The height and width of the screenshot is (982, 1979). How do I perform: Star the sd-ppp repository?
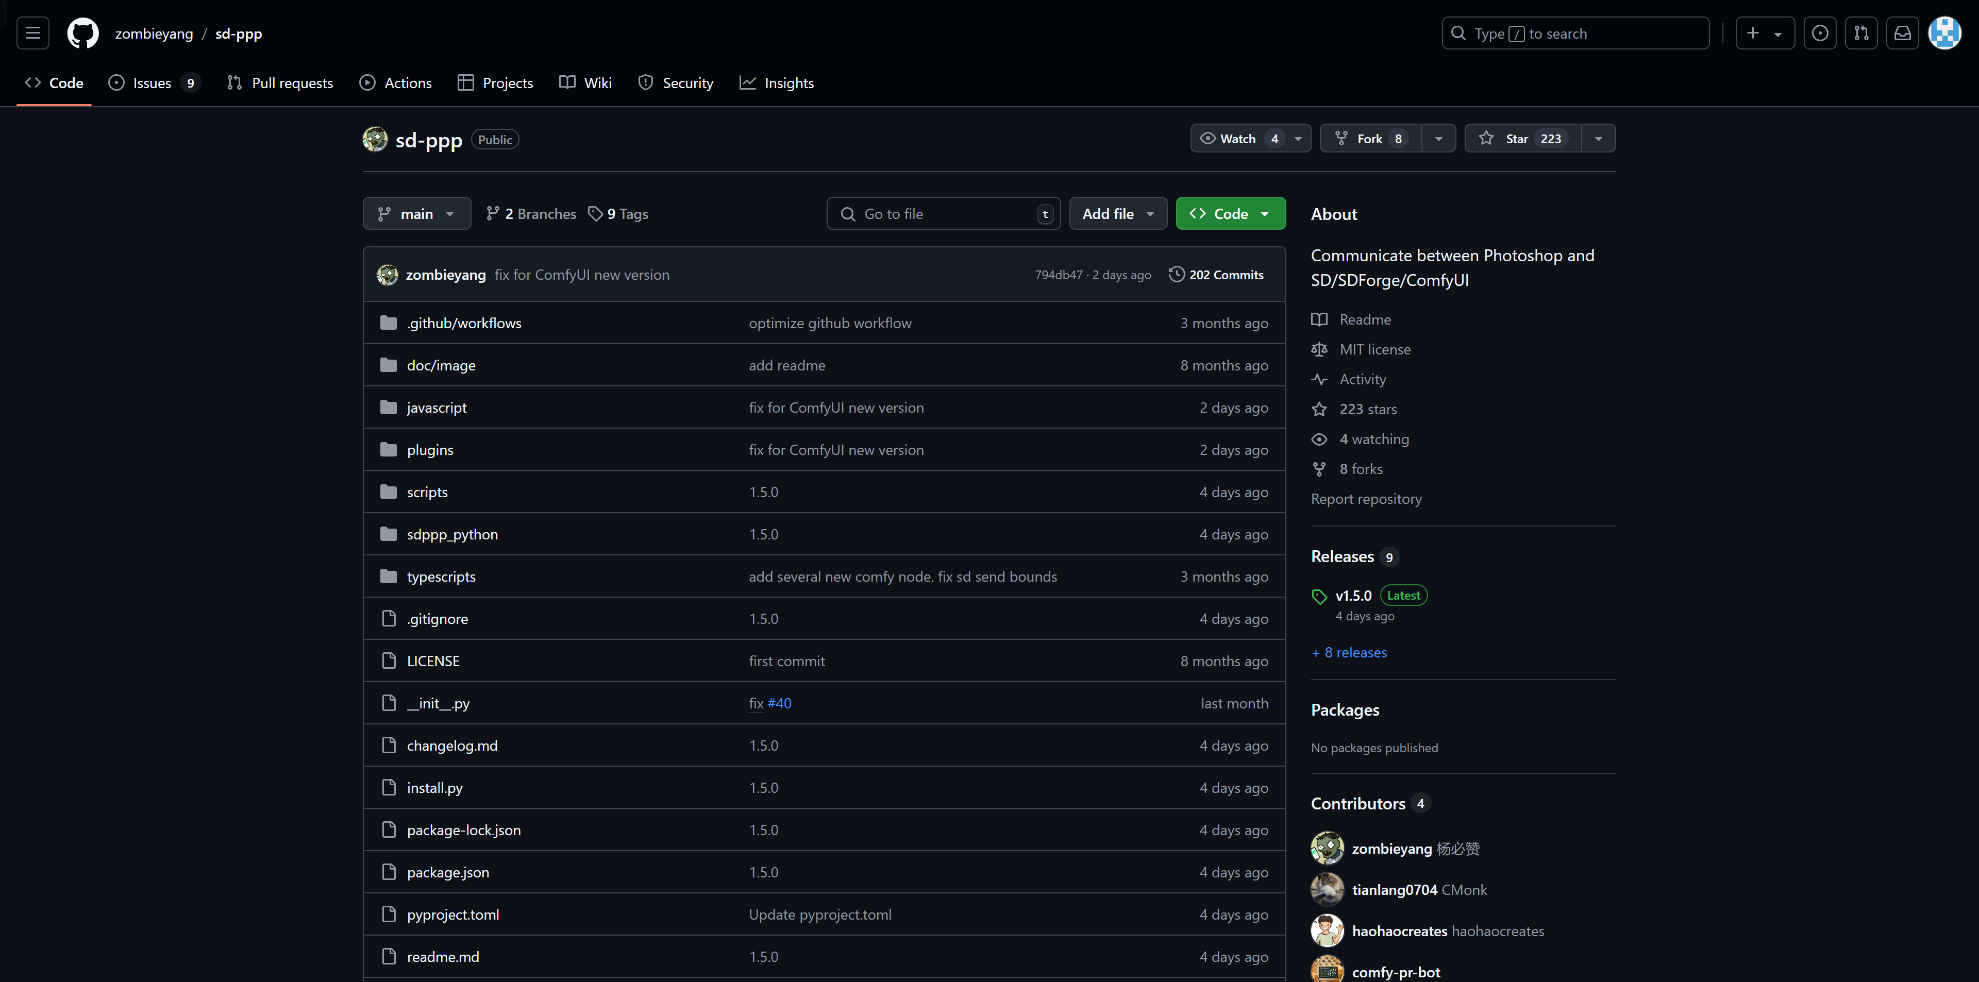tap(1523, 138)
